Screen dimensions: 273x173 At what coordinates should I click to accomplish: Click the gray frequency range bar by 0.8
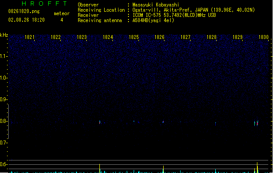click(x=8, y=121)
